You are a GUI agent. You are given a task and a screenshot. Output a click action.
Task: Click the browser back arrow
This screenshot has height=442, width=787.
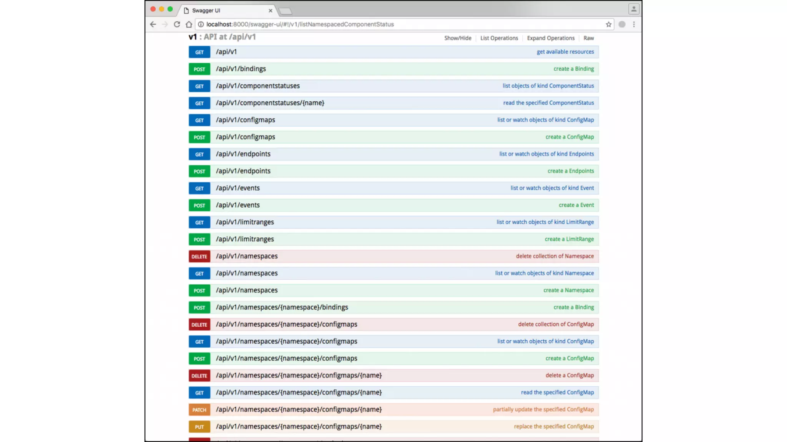point(153,24)
